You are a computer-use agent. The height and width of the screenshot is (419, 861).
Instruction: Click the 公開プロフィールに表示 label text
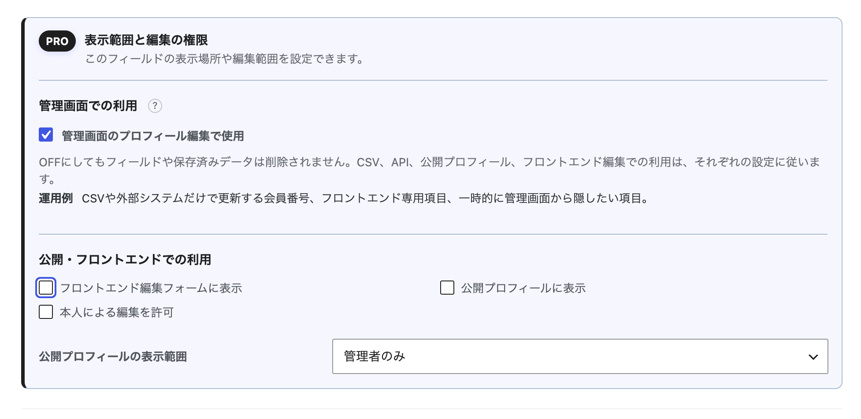[x=523, y=288]
